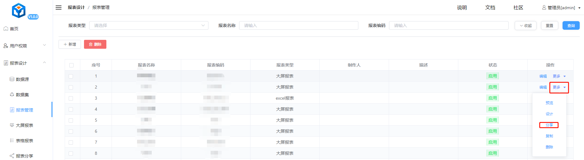The width and height of the screenshot is (584, 160).
Task: Click the application logo icon
Action: point(19,11)
